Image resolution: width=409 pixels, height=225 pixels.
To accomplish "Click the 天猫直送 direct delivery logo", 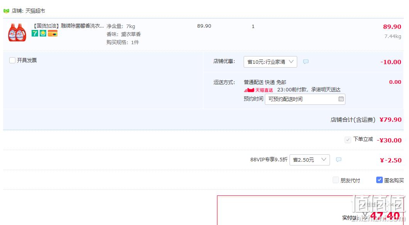I will (x=259, y=90).
